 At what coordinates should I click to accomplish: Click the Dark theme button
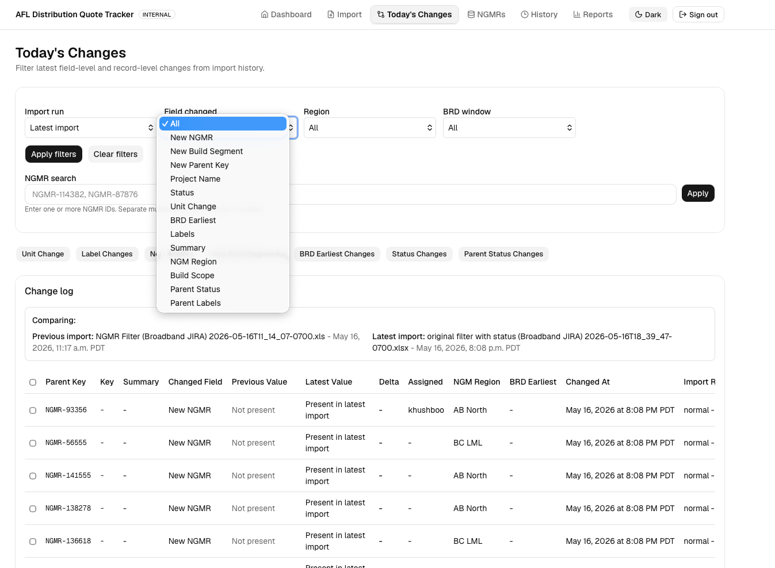pyautogui.click(x=648, y=14)
